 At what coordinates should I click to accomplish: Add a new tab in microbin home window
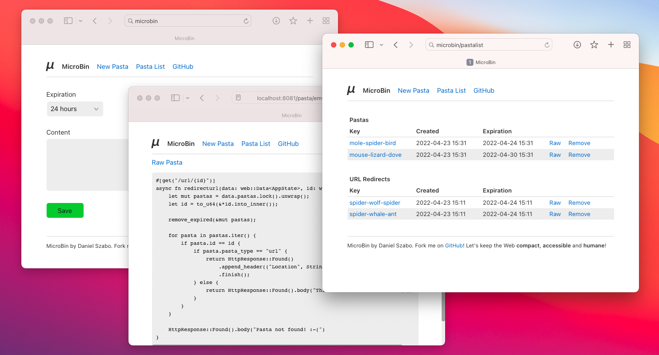310,21
